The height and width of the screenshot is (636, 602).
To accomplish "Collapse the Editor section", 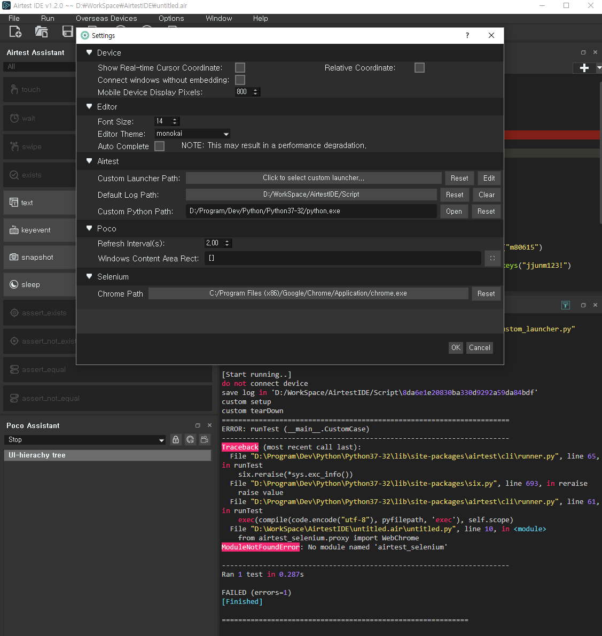I will pyautogui.click(x=89, y=107).
